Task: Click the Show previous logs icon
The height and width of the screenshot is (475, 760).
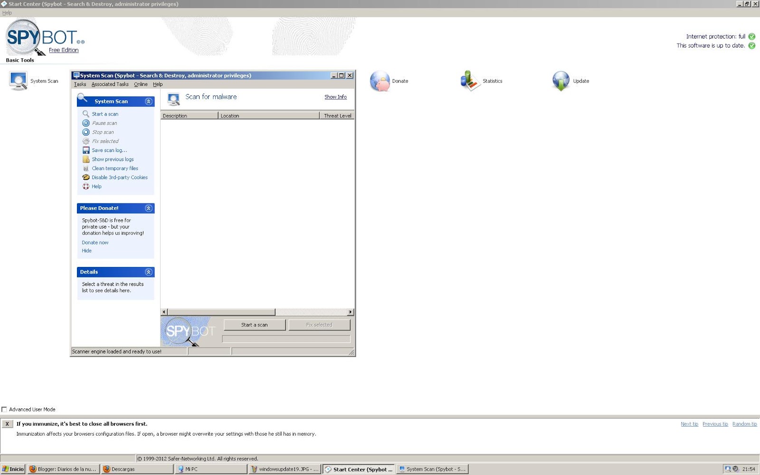Action: pyautogui.click(x=86, y=159)
